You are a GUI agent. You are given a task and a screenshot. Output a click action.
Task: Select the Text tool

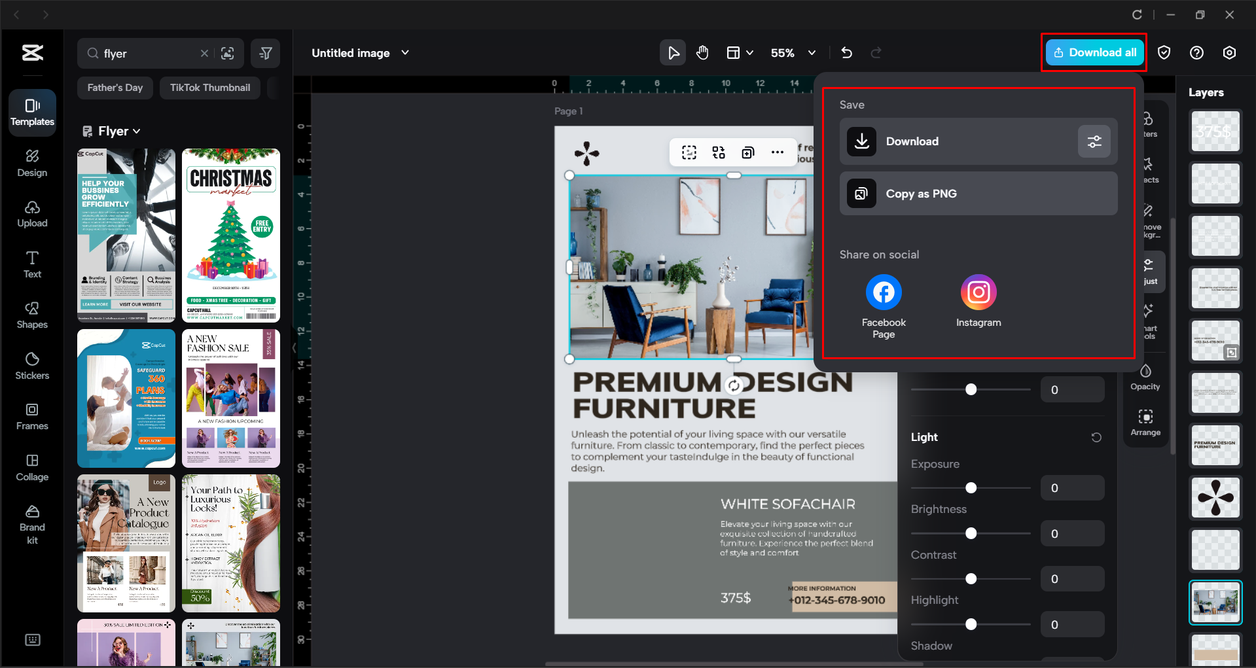(x=31, y=264)
